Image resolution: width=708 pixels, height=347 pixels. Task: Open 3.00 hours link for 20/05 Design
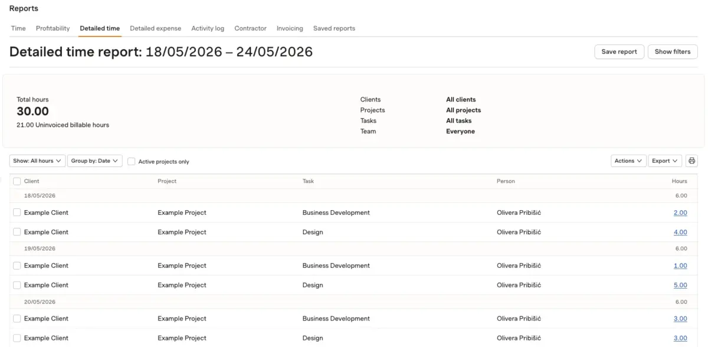pos(680,338)
